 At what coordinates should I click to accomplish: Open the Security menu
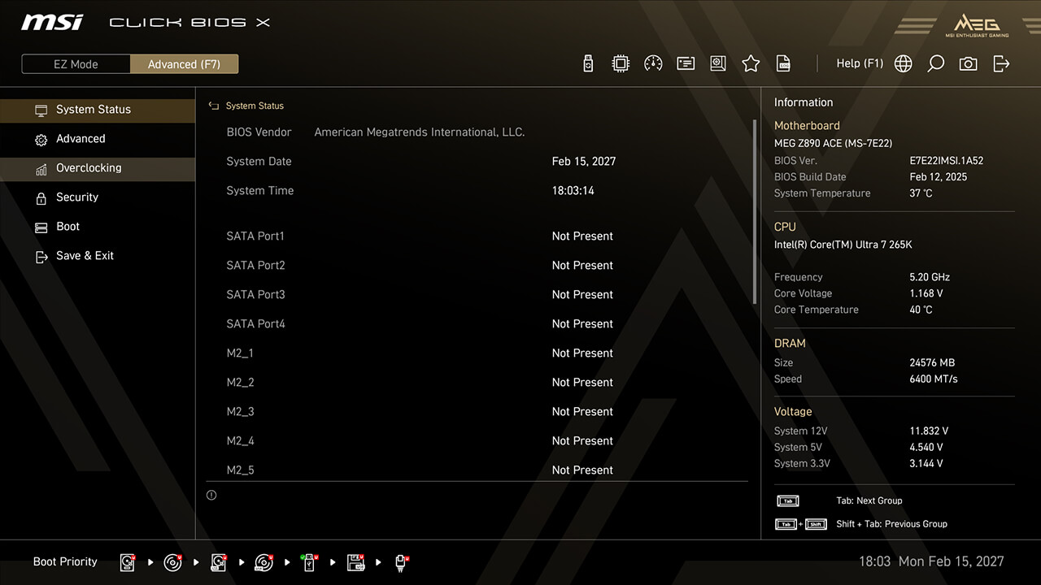coord(77,197)
